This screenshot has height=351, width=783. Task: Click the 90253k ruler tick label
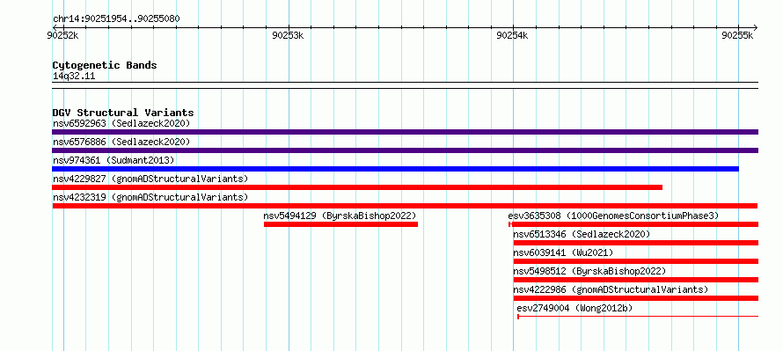[x=289, y=35]
